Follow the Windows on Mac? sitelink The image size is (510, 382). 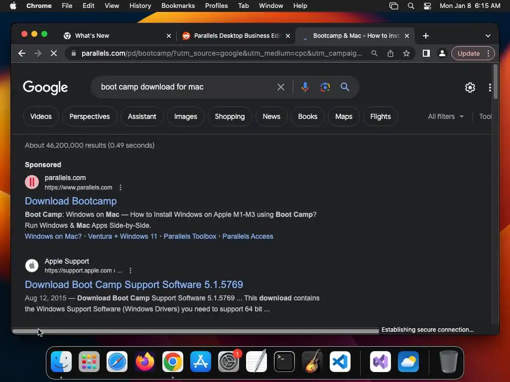pyautogui.click(x=53, y=236)
